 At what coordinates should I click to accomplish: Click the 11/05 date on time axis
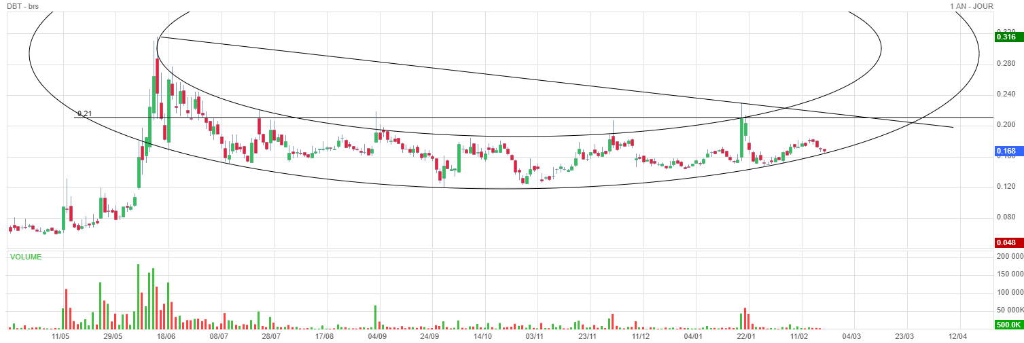tap(61, 336)
